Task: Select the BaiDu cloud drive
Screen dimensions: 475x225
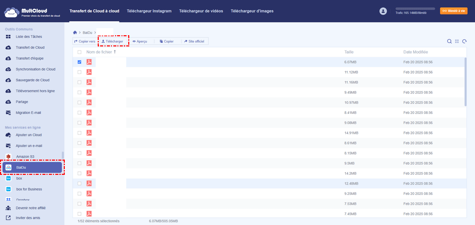Action: (x=32, y=167)
